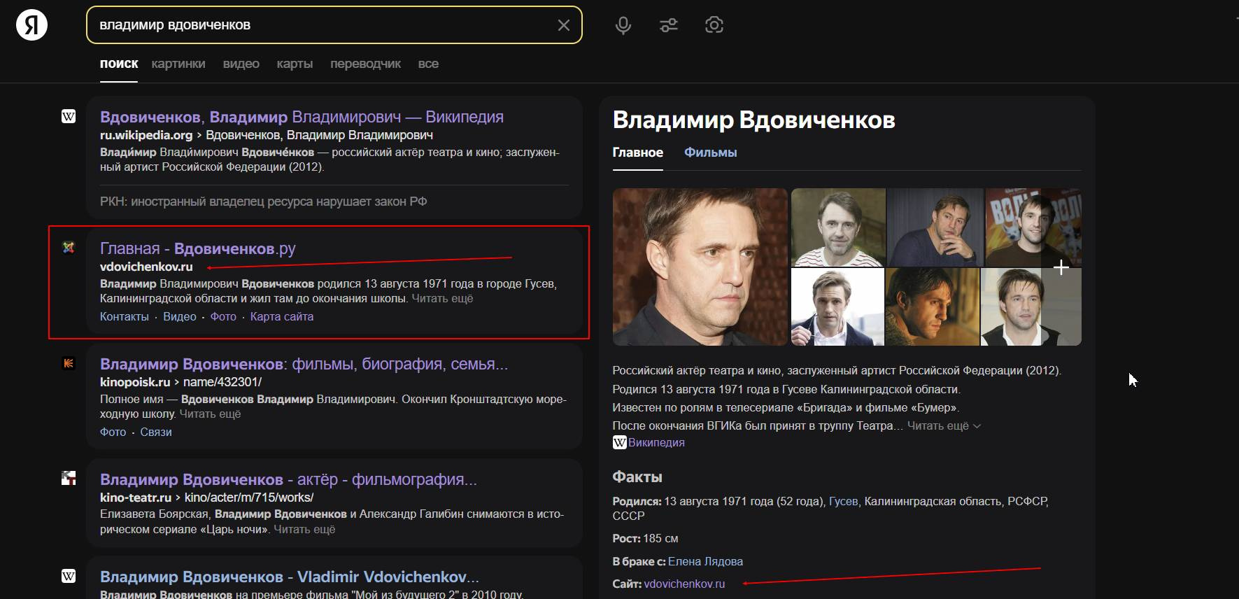Viewport: 1239px width, 599px height.
Task: Open search settings sliders icon
Action: coord(669,25)
